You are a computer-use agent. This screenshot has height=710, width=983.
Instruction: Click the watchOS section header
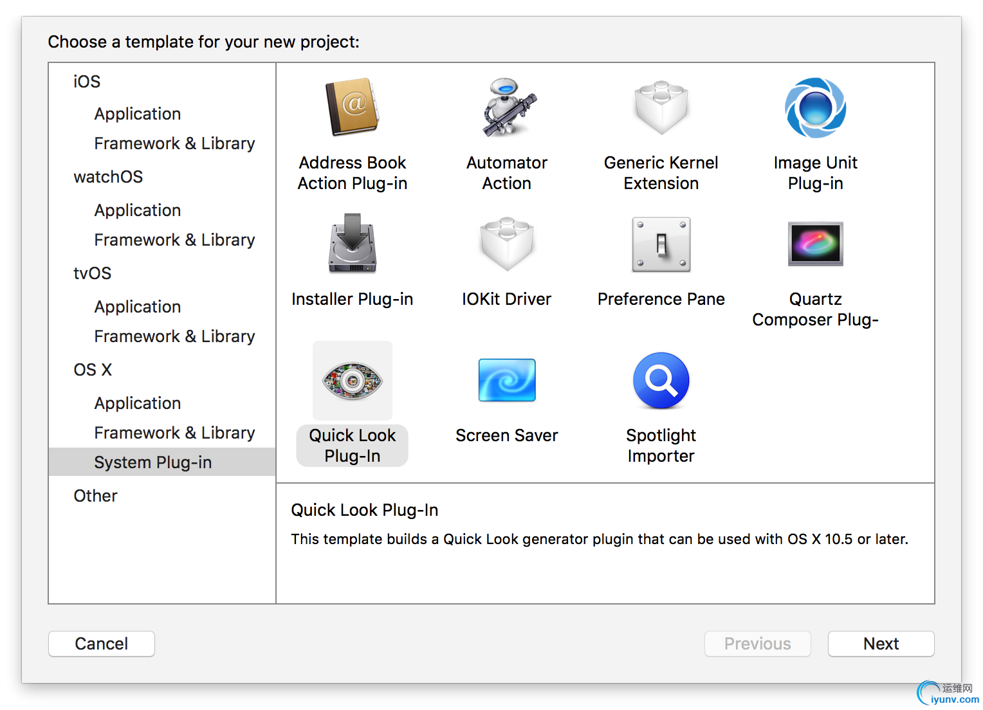pyautogui.click(x=108, y=177)
